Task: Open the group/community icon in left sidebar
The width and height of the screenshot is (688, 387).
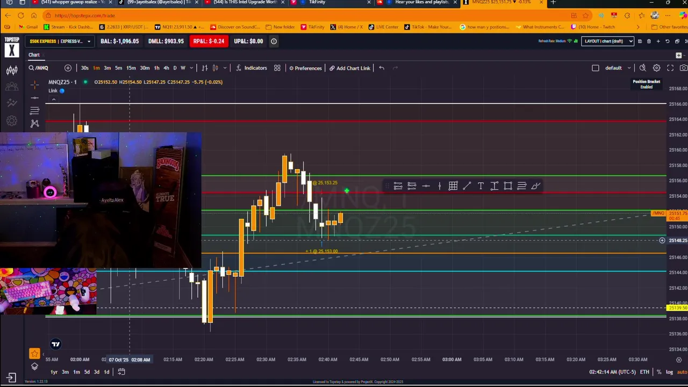Action: point(11,87)
